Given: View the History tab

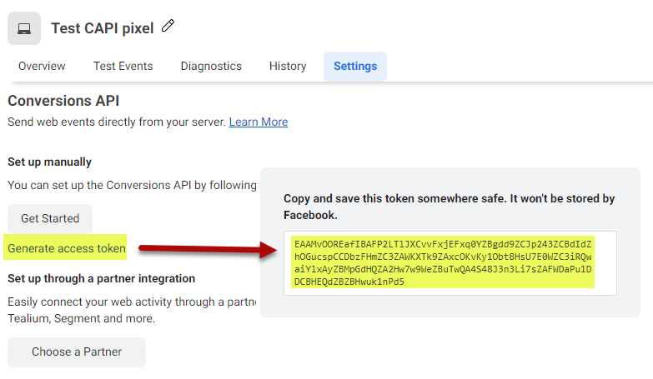Looking at the screenshot, I should 288,67.
